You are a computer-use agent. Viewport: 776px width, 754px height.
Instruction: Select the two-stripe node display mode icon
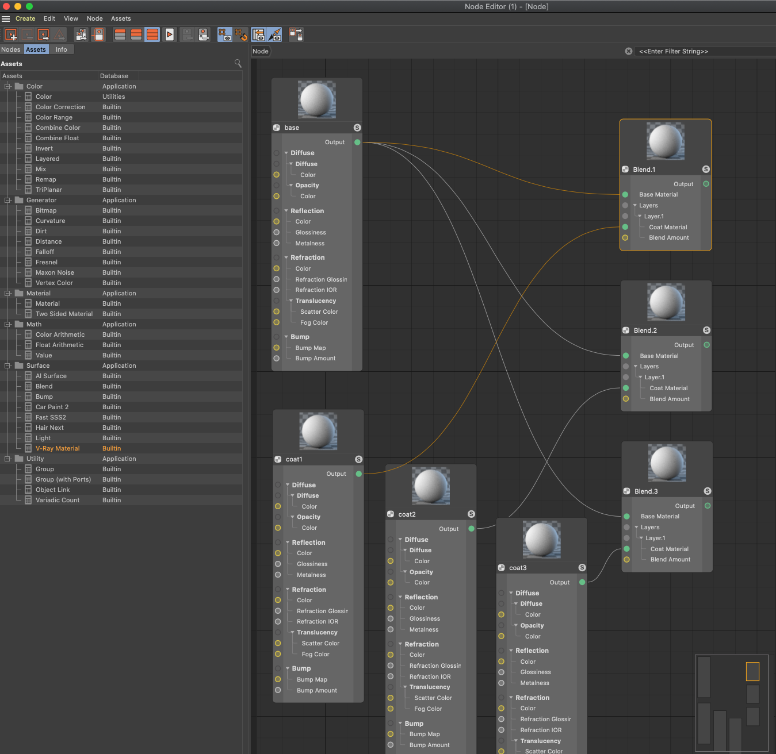136,34
